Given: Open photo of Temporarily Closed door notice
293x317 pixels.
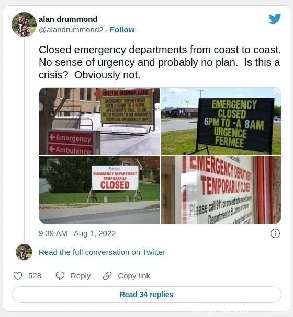Looking at the screenshot, I should [221, 190].
